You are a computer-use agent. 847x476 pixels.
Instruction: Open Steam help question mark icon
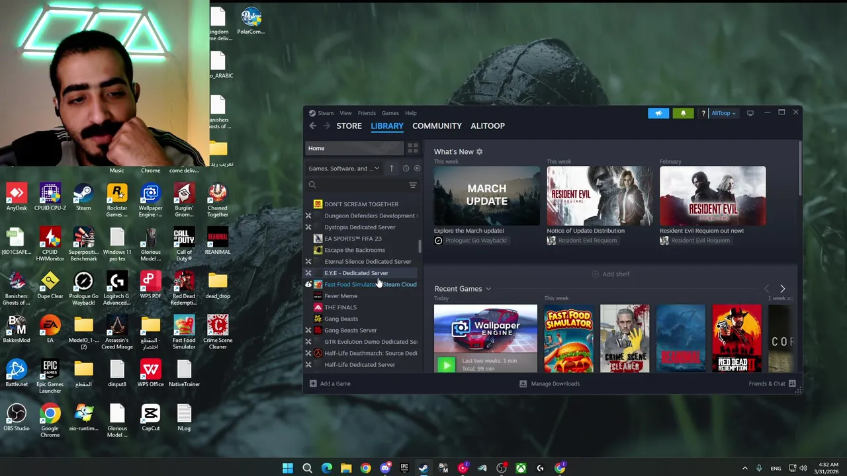[703, 113]
